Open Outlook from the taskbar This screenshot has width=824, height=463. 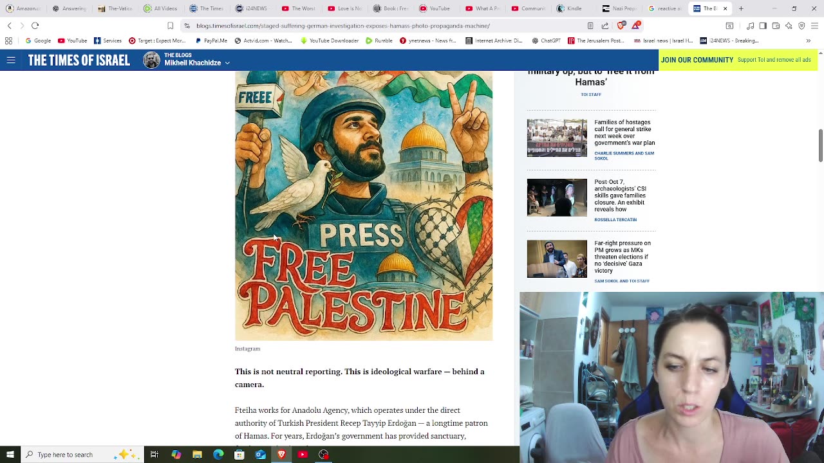tap(260, 455)
